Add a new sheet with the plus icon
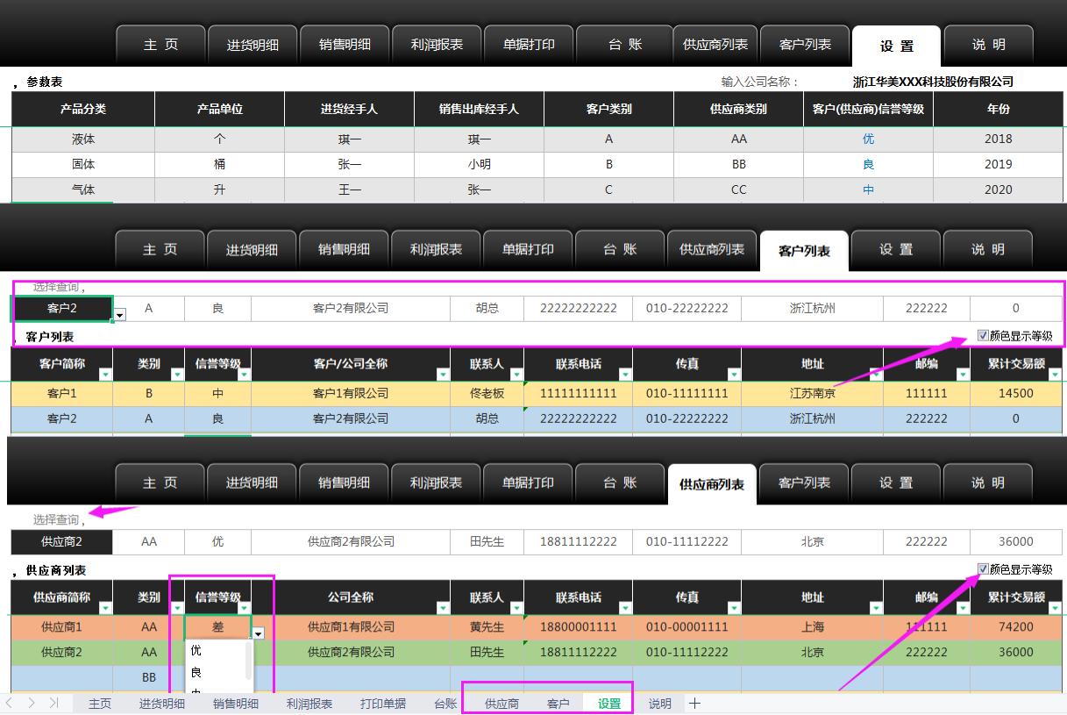Viewport: 1067px width, 715px height. click(x=694, y=703)
